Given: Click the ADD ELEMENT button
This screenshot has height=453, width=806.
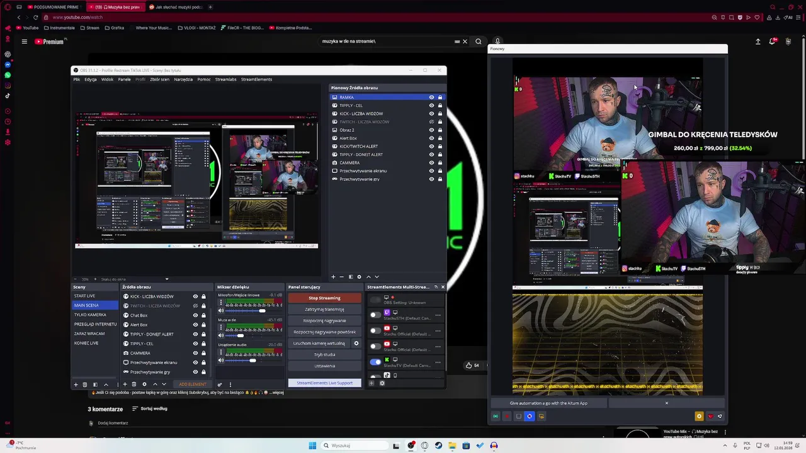Looking at the screenshot, I should pos(193,384).
